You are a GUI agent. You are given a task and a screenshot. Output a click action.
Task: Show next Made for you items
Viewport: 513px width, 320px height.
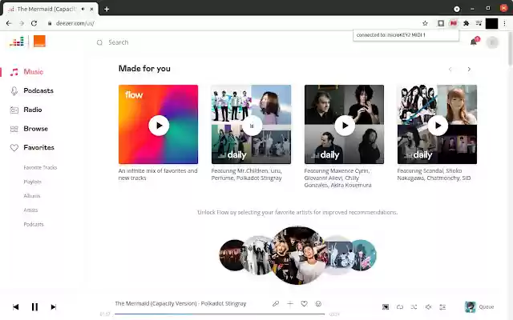point(469,70)
